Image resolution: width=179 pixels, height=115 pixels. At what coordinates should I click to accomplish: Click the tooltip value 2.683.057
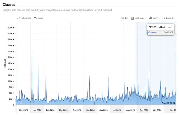click(168, 32)
